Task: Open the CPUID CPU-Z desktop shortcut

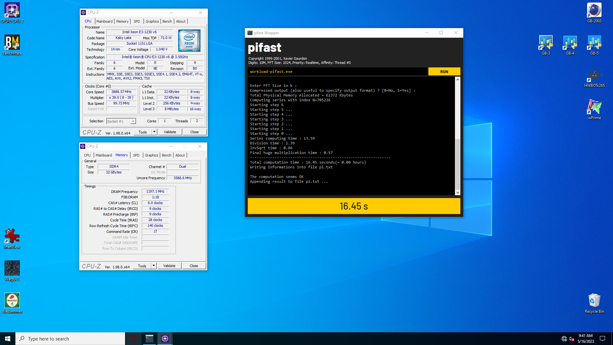Action: point(12,13)
